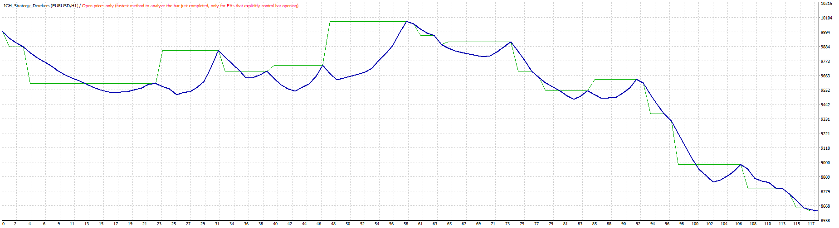The height and width of the screenshot is (228, 839).
Task: Click trade number 9 on horizontal axis
Action: click(x=59, y=224)
